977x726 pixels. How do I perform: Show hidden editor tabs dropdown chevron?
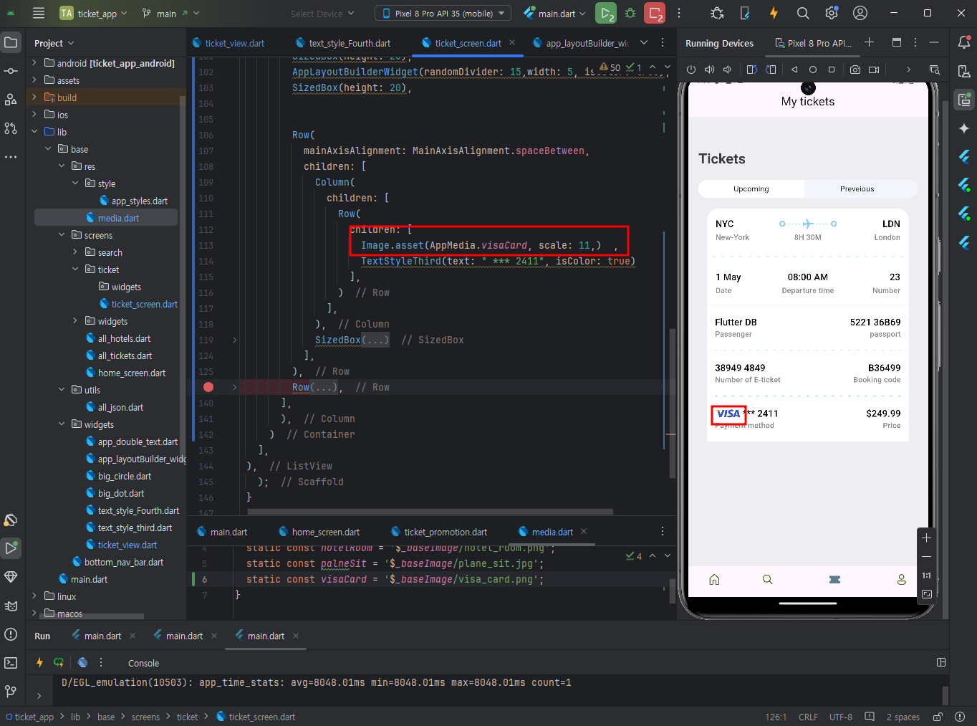click(x=643, y=43)
